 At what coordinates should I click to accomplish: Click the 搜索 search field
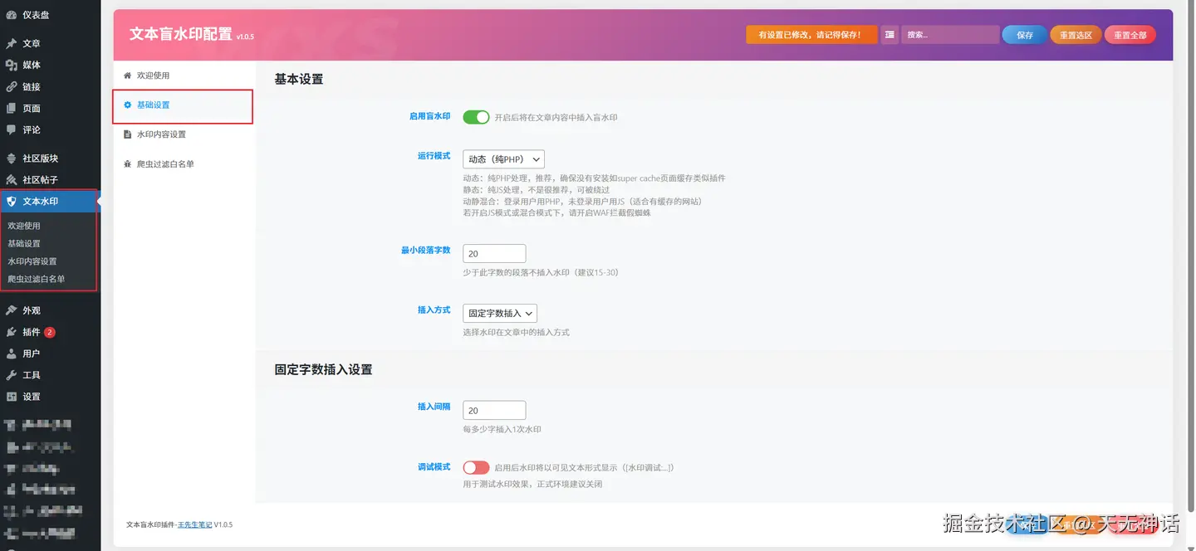[x=950, y=35]
